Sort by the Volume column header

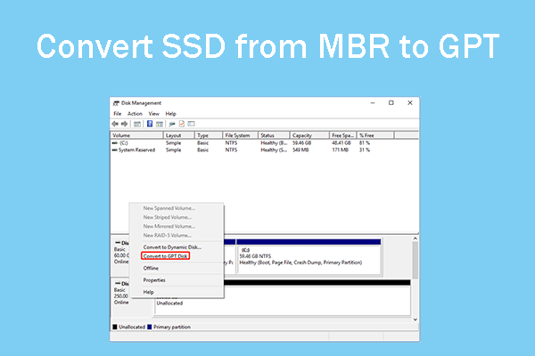(136, 135)
